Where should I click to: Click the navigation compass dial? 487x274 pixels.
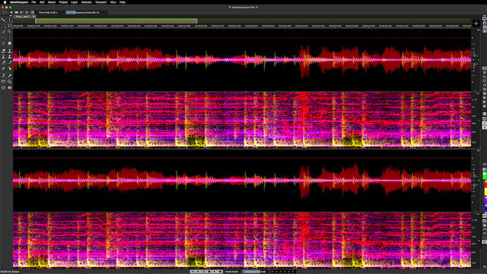tap(476, 23)
